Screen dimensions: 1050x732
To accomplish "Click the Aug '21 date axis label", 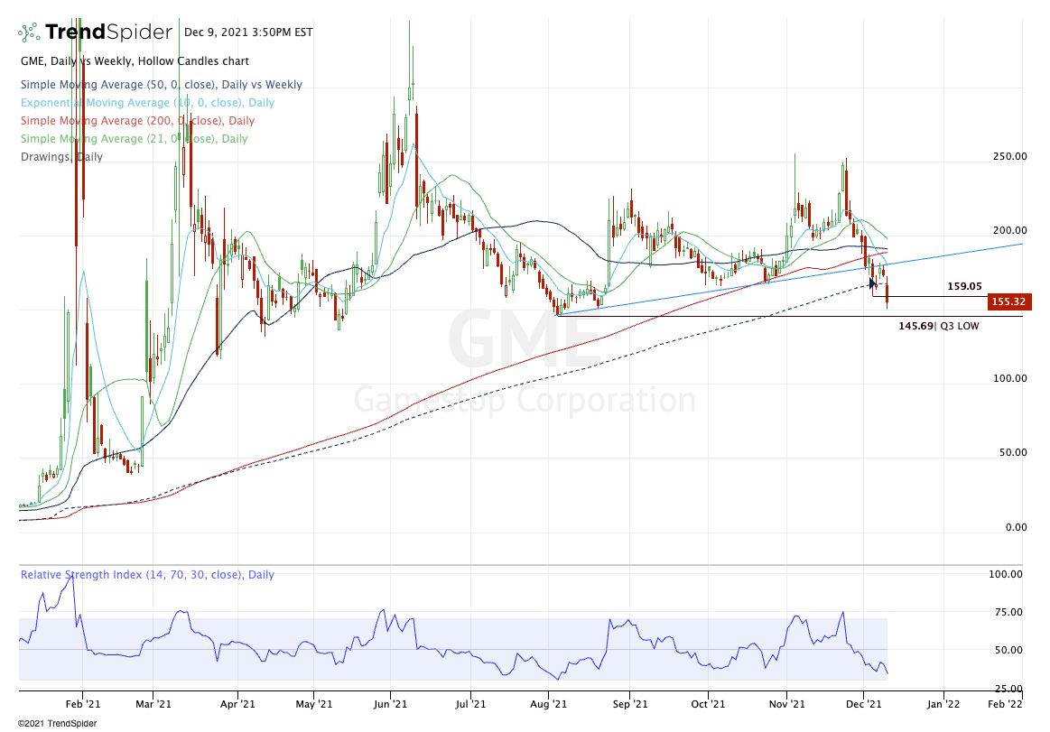I will click(548, 704).
